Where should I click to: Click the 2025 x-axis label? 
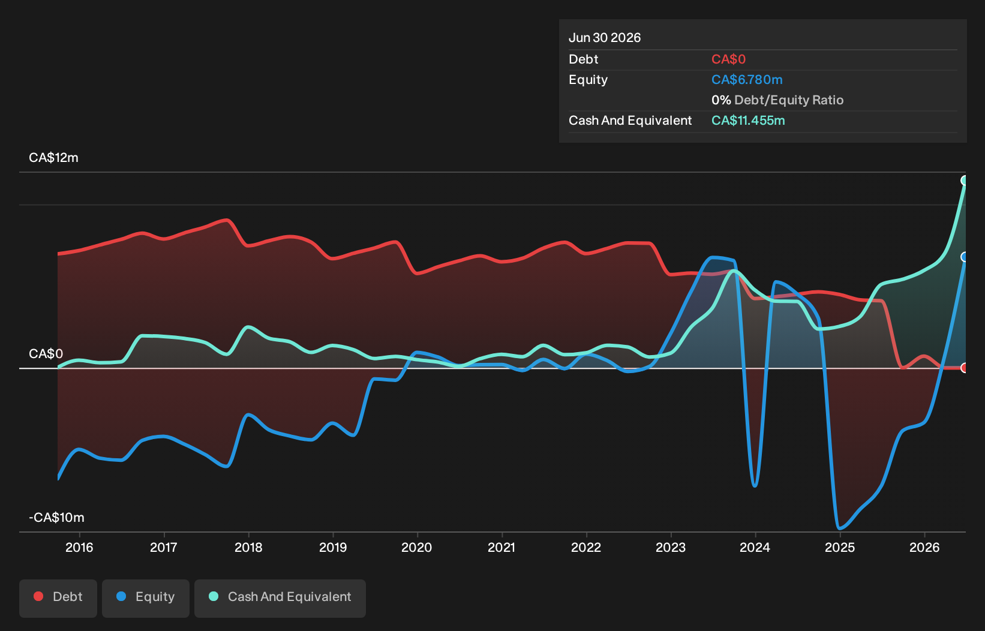click(x=840, y=547)
